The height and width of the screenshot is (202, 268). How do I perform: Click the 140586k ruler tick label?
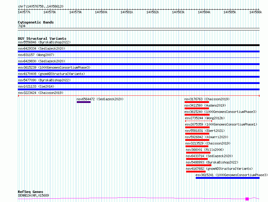coord(256,12)
